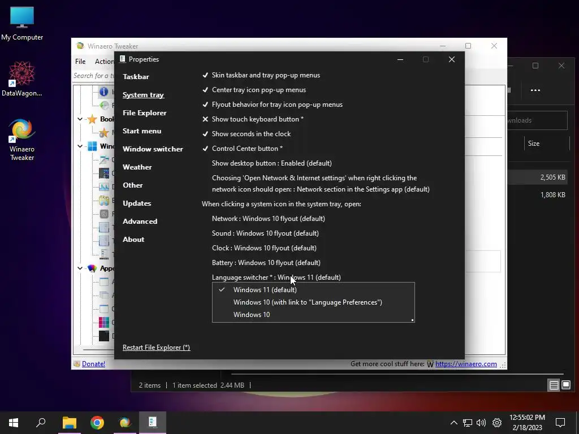Click the Donate! link in Winaero Tweaker
The height and width of the screenshot is (434, 579).
(93, 364)
